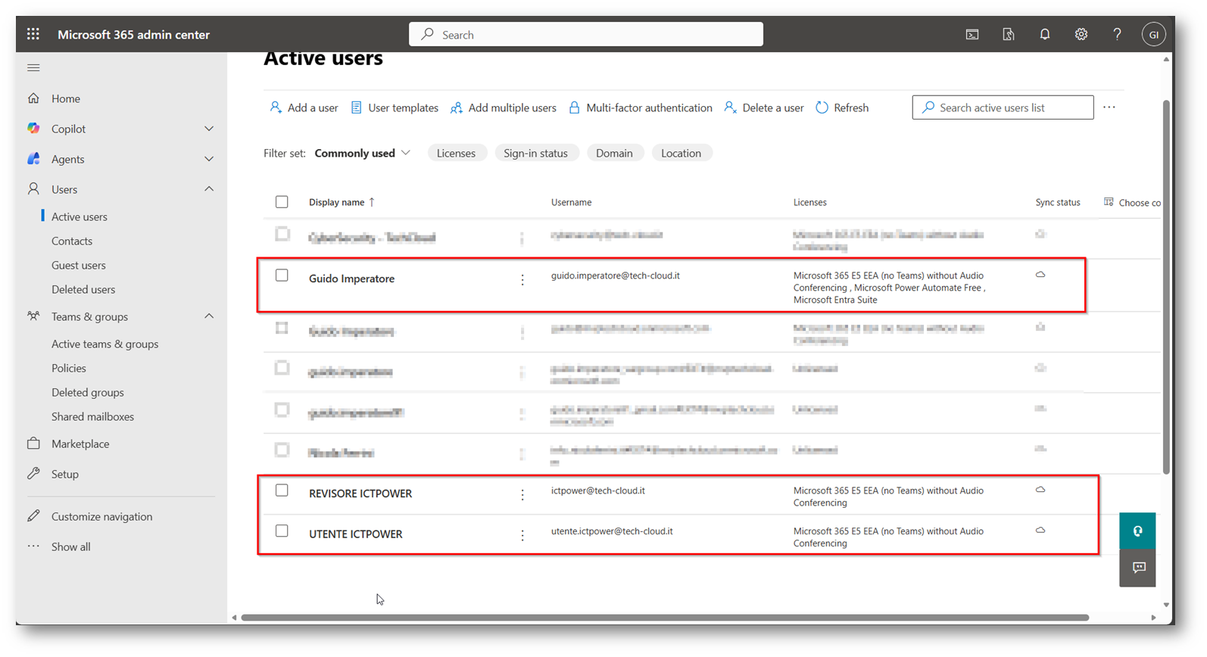The width and height of the screenshot is (1207, 657).
Task: Open the Licenses filter
Action: [456, 153]
